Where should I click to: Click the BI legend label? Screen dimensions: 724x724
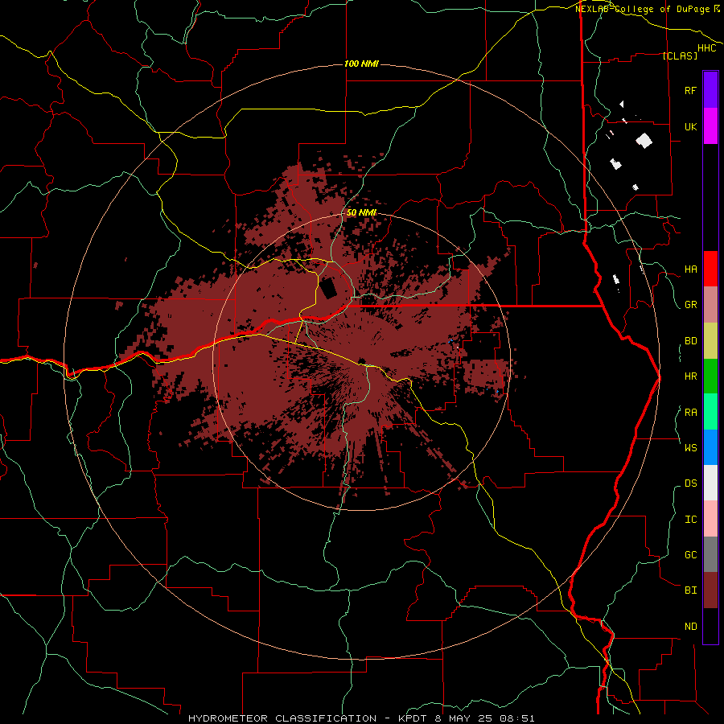(x=690, y=590)
